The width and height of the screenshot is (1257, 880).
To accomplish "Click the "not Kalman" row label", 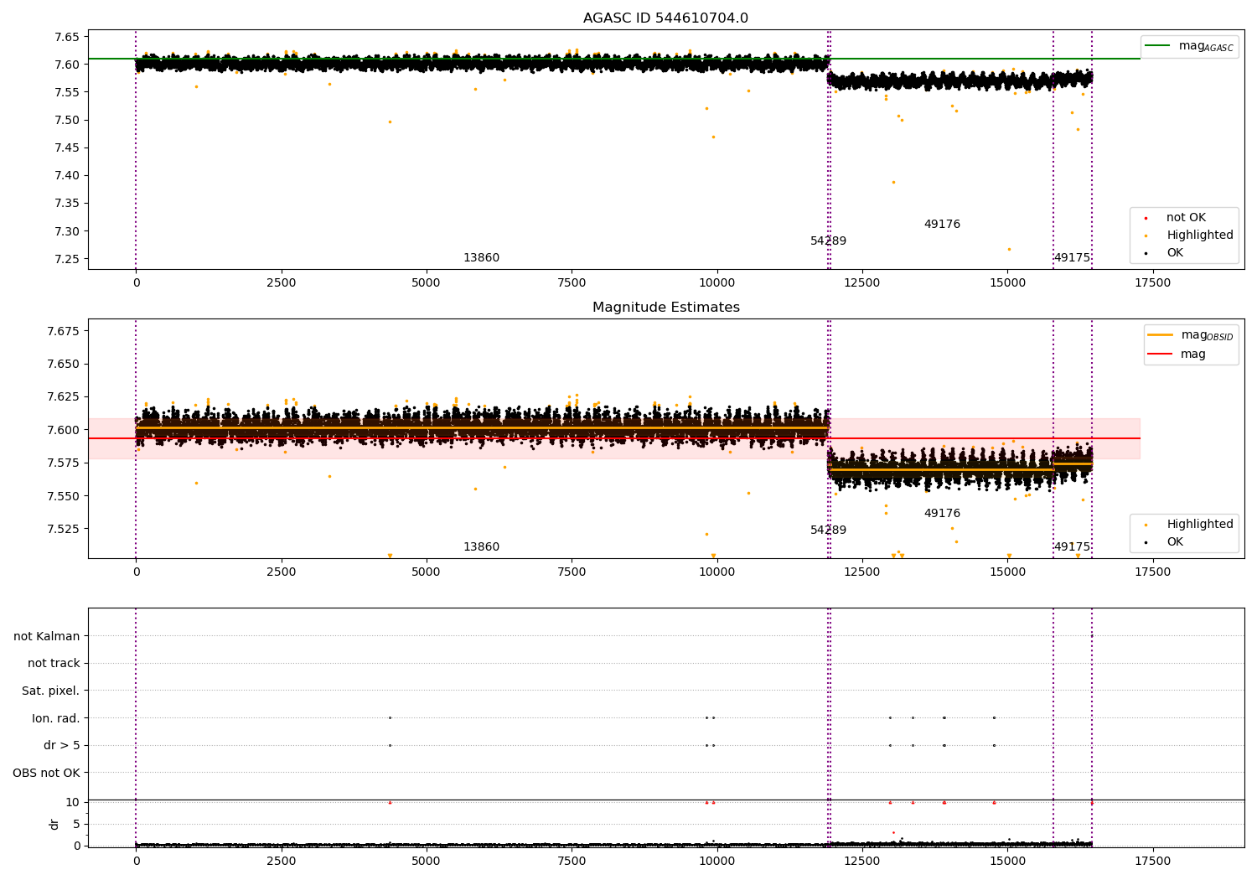I will tap(47, 636).
